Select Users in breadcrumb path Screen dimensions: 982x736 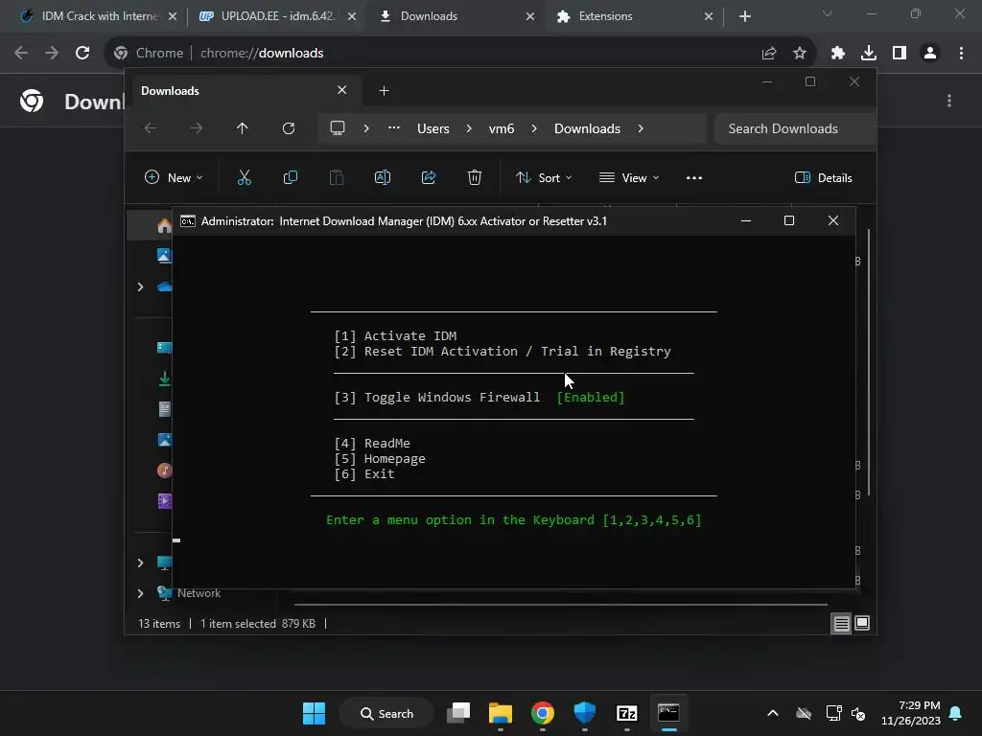pos(433,128)
